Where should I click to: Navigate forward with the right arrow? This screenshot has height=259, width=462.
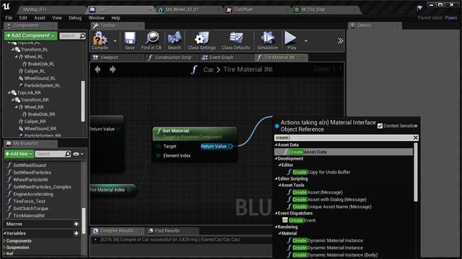click(113, 70)
